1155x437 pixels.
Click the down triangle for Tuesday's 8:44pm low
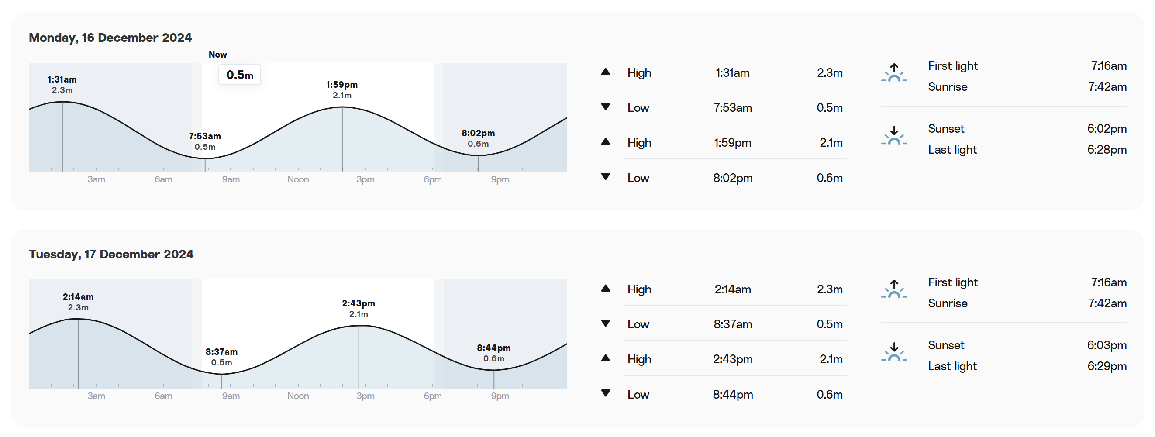pyautogui.click(x=605, y=393)
